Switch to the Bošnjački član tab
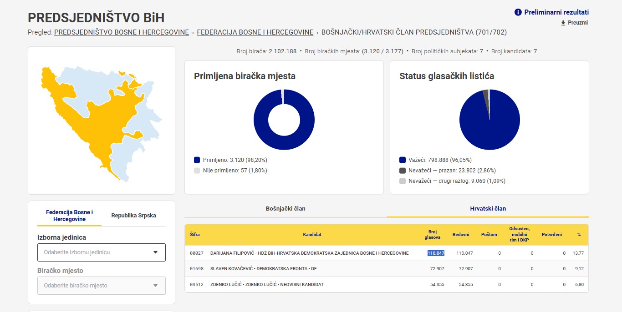The width and height of the screenshot is (622, 312). (x=286, y=209)
